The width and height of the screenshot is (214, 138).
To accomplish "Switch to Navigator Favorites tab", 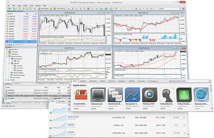I will 17,83.
